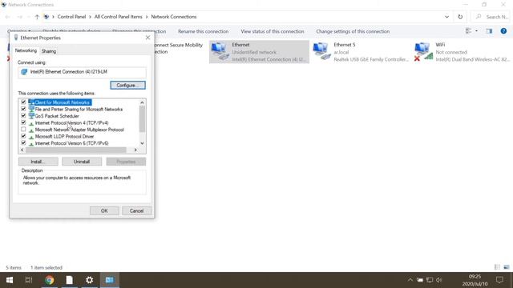The height and width of the screenshot is (288, 513).
Task: Expand the breadcrumb arrow after All Control Panel Items
Action: (147, 17)
